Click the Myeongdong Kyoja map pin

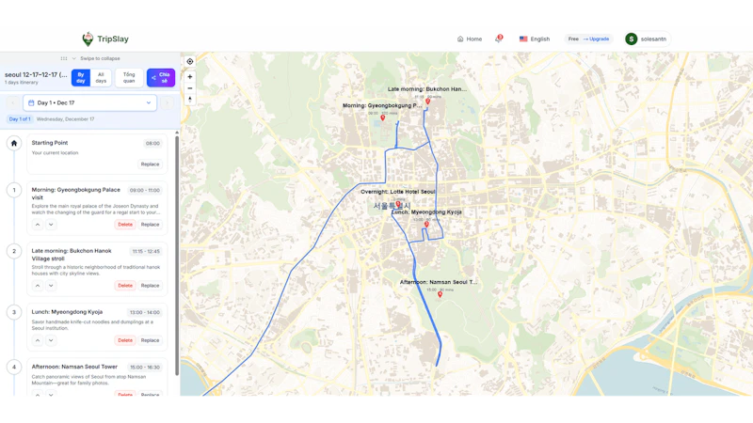426,224
